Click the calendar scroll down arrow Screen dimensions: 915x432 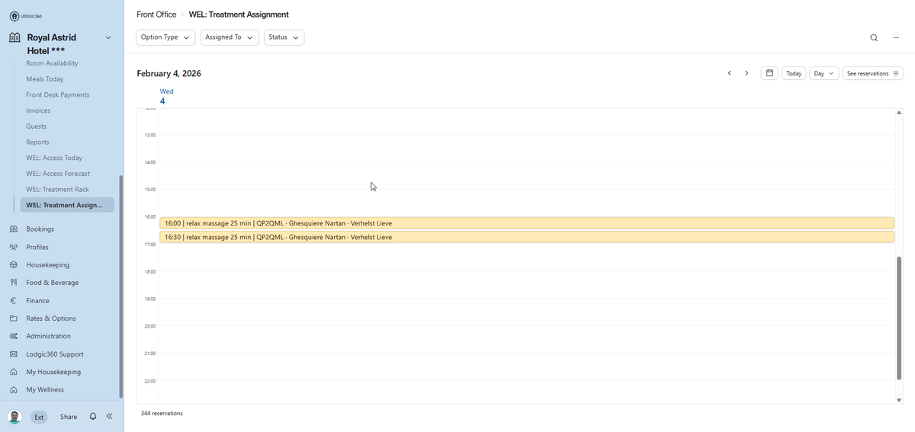(899, 400)
